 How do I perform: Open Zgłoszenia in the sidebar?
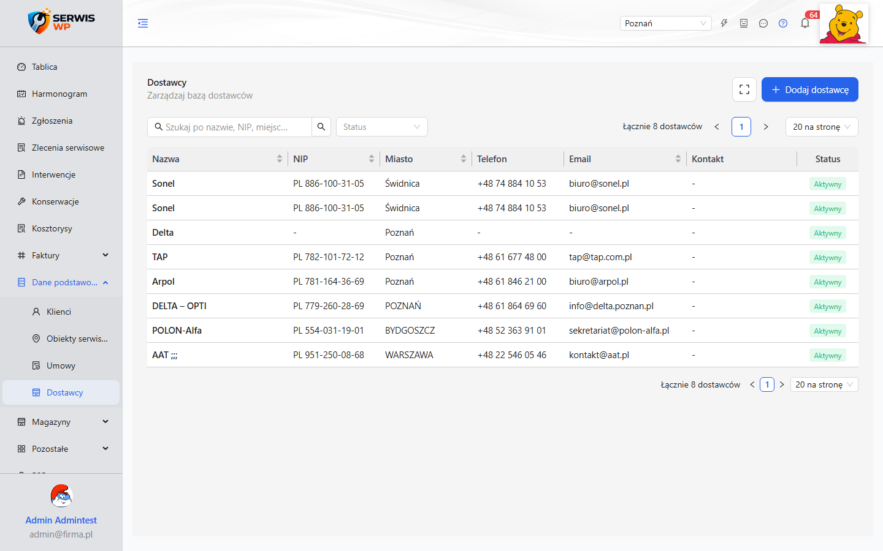pos(61,121)
